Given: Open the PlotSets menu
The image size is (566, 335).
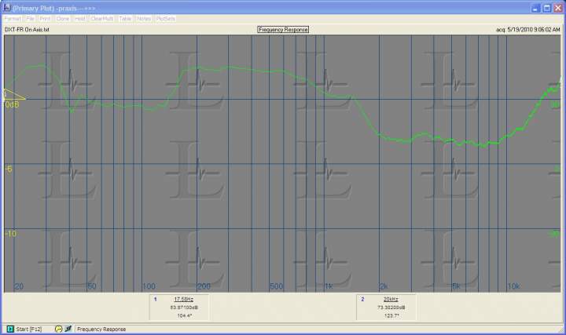Looking at the screenshot, I should click(x=166, y=18).
